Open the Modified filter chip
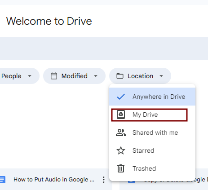Viewport: 208px width, 190px height. pos(74,76)
